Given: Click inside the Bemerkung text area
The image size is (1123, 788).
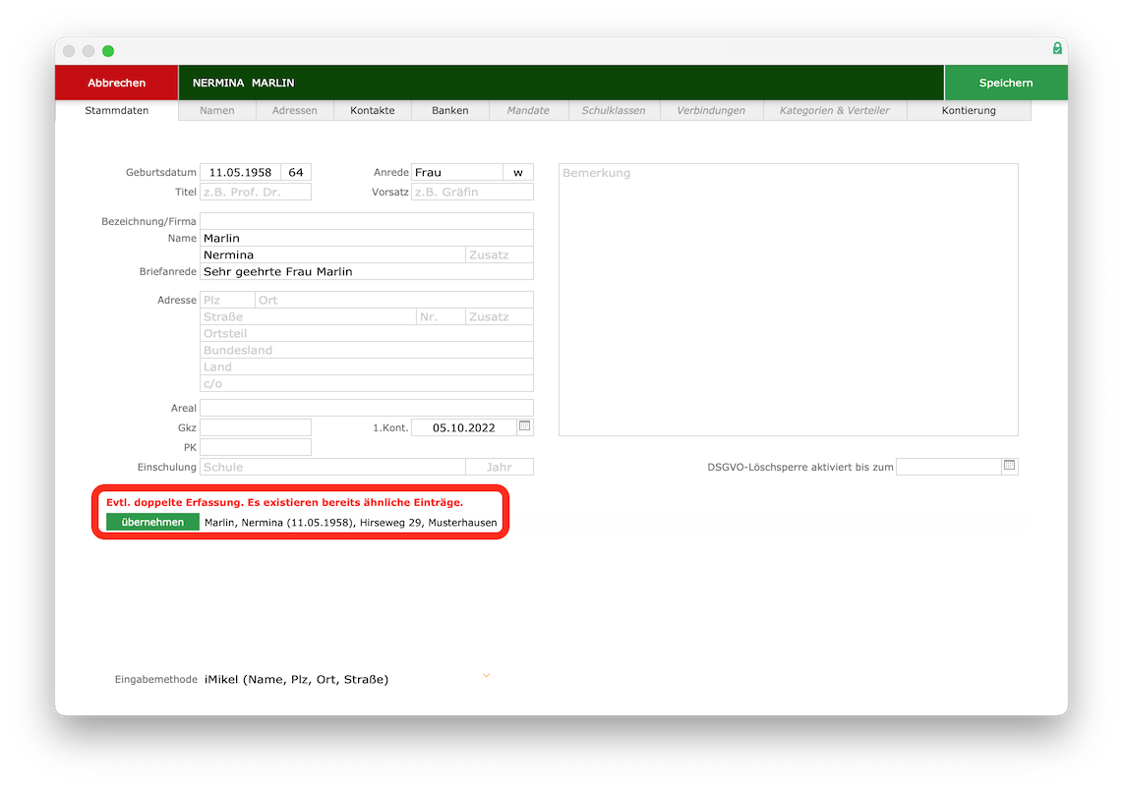Looking at the screenshot, I should point(788,299).
